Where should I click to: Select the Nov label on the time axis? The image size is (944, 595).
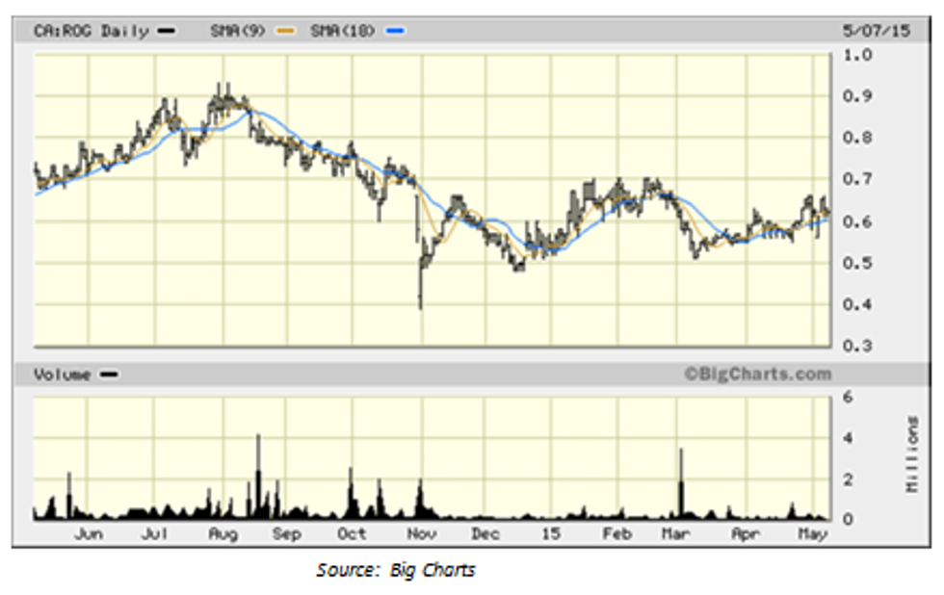point(420,534)
